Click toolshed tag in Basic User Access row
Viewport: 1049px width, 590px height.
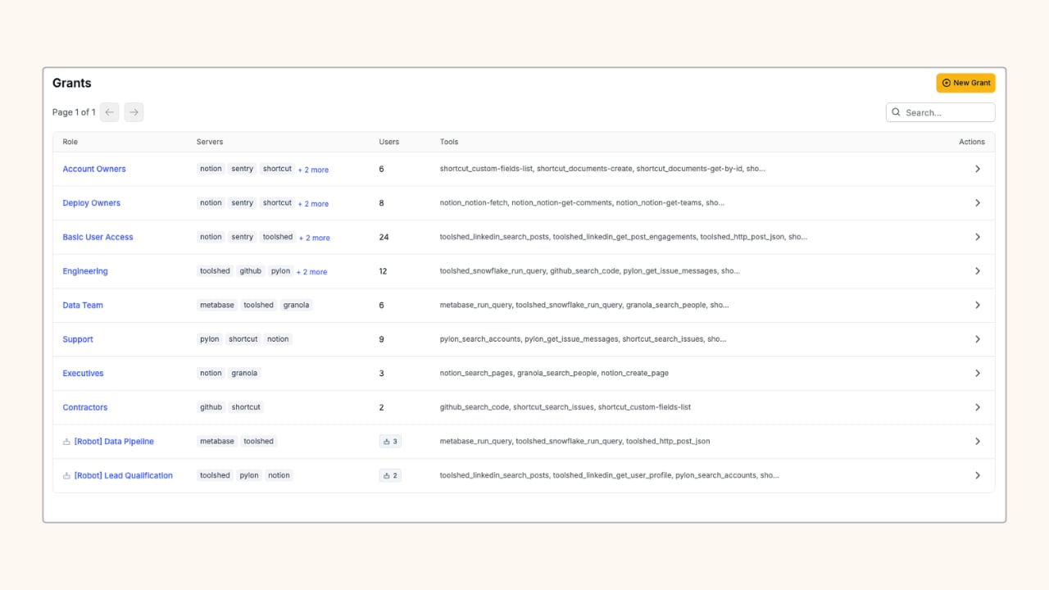click(278, 237)
